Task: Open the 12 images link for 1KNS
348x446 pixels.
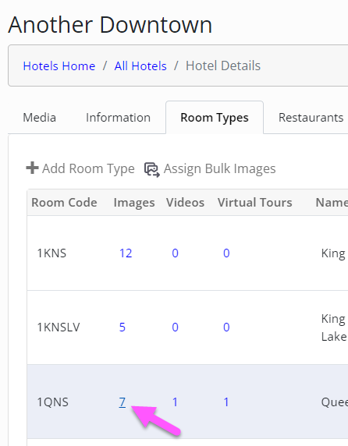Action: coord(126,253)
